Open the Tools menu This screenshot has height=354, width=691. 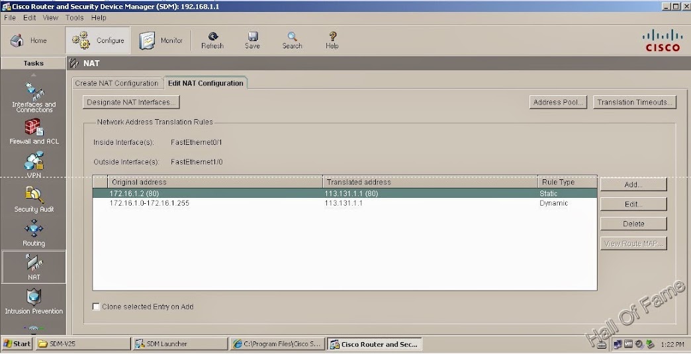click(75, 18)
